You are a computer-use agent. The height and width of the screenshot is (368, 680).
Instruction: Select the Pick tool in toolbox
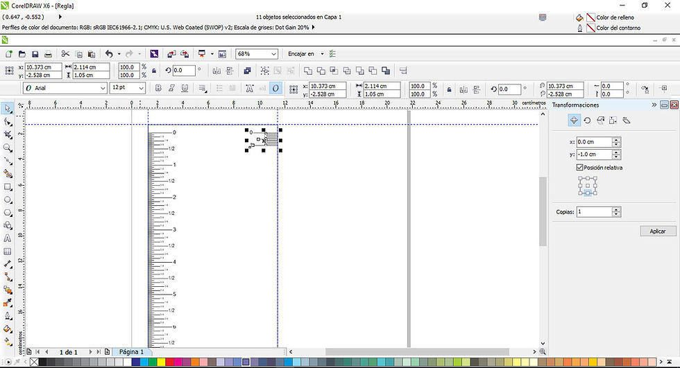[x=8, y=109]
